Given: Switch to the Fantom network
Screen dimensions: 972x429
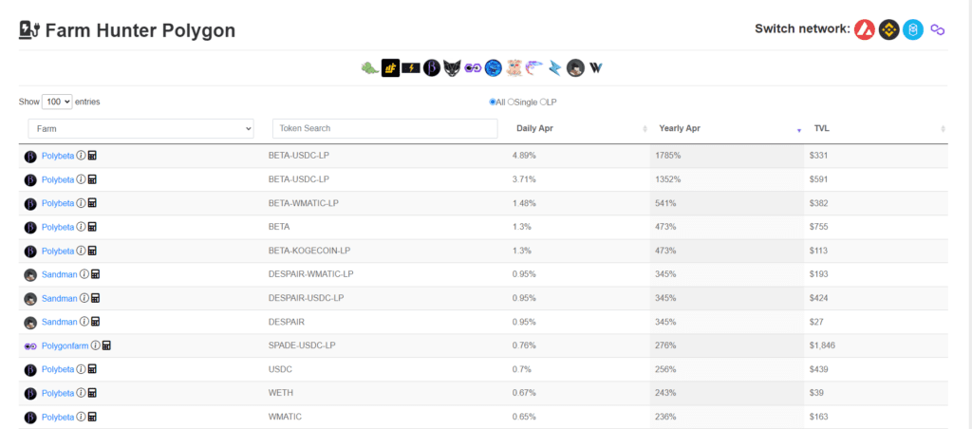Looking at the screenshot, I should point(913,29).
